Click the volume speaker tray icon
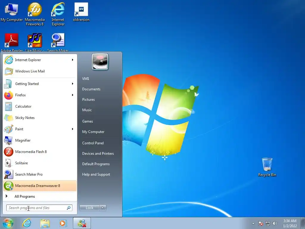The height and width of the screenshot is (229, 305). click(275, 223)
